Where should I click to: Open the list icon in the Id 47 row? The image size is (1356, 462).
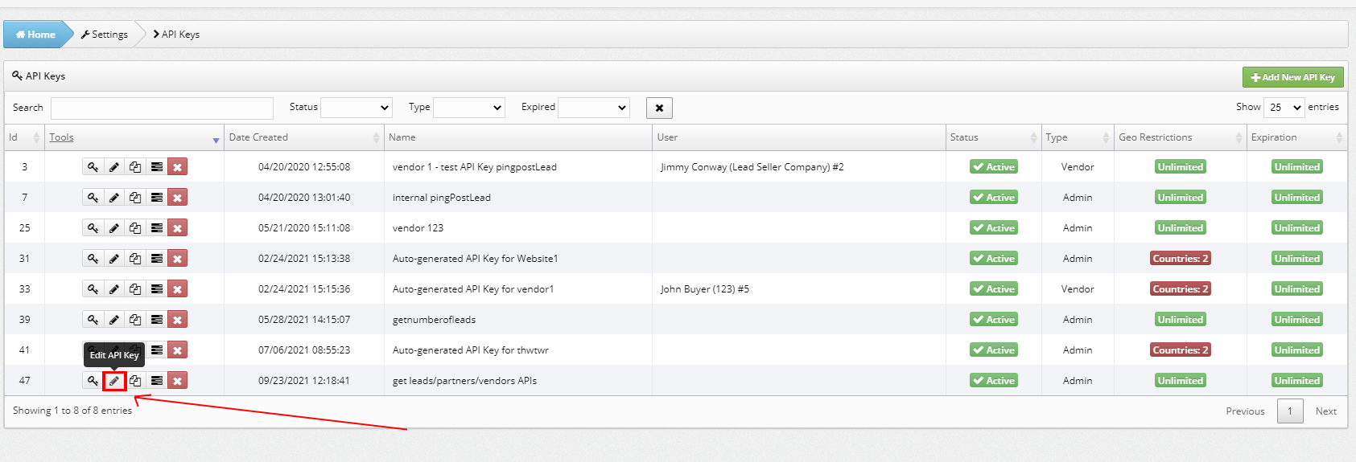pyautogui.click(x=157, y=381)
